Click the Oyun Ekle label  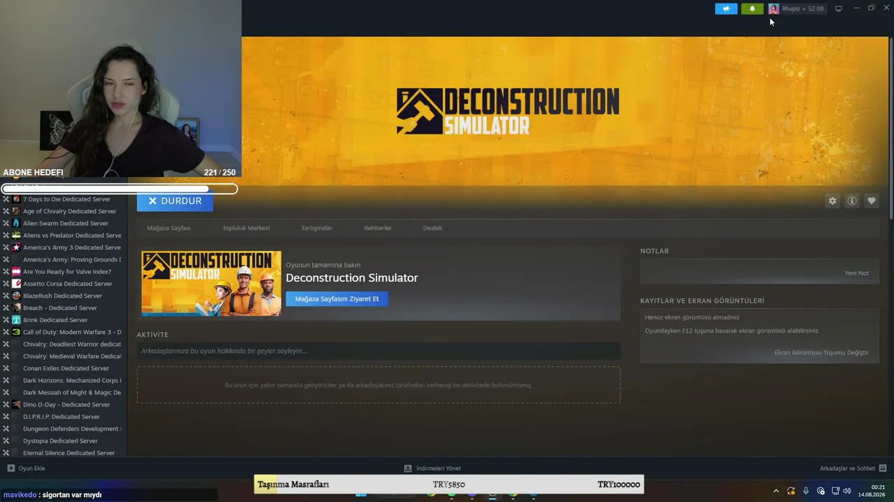pos(32,469)
